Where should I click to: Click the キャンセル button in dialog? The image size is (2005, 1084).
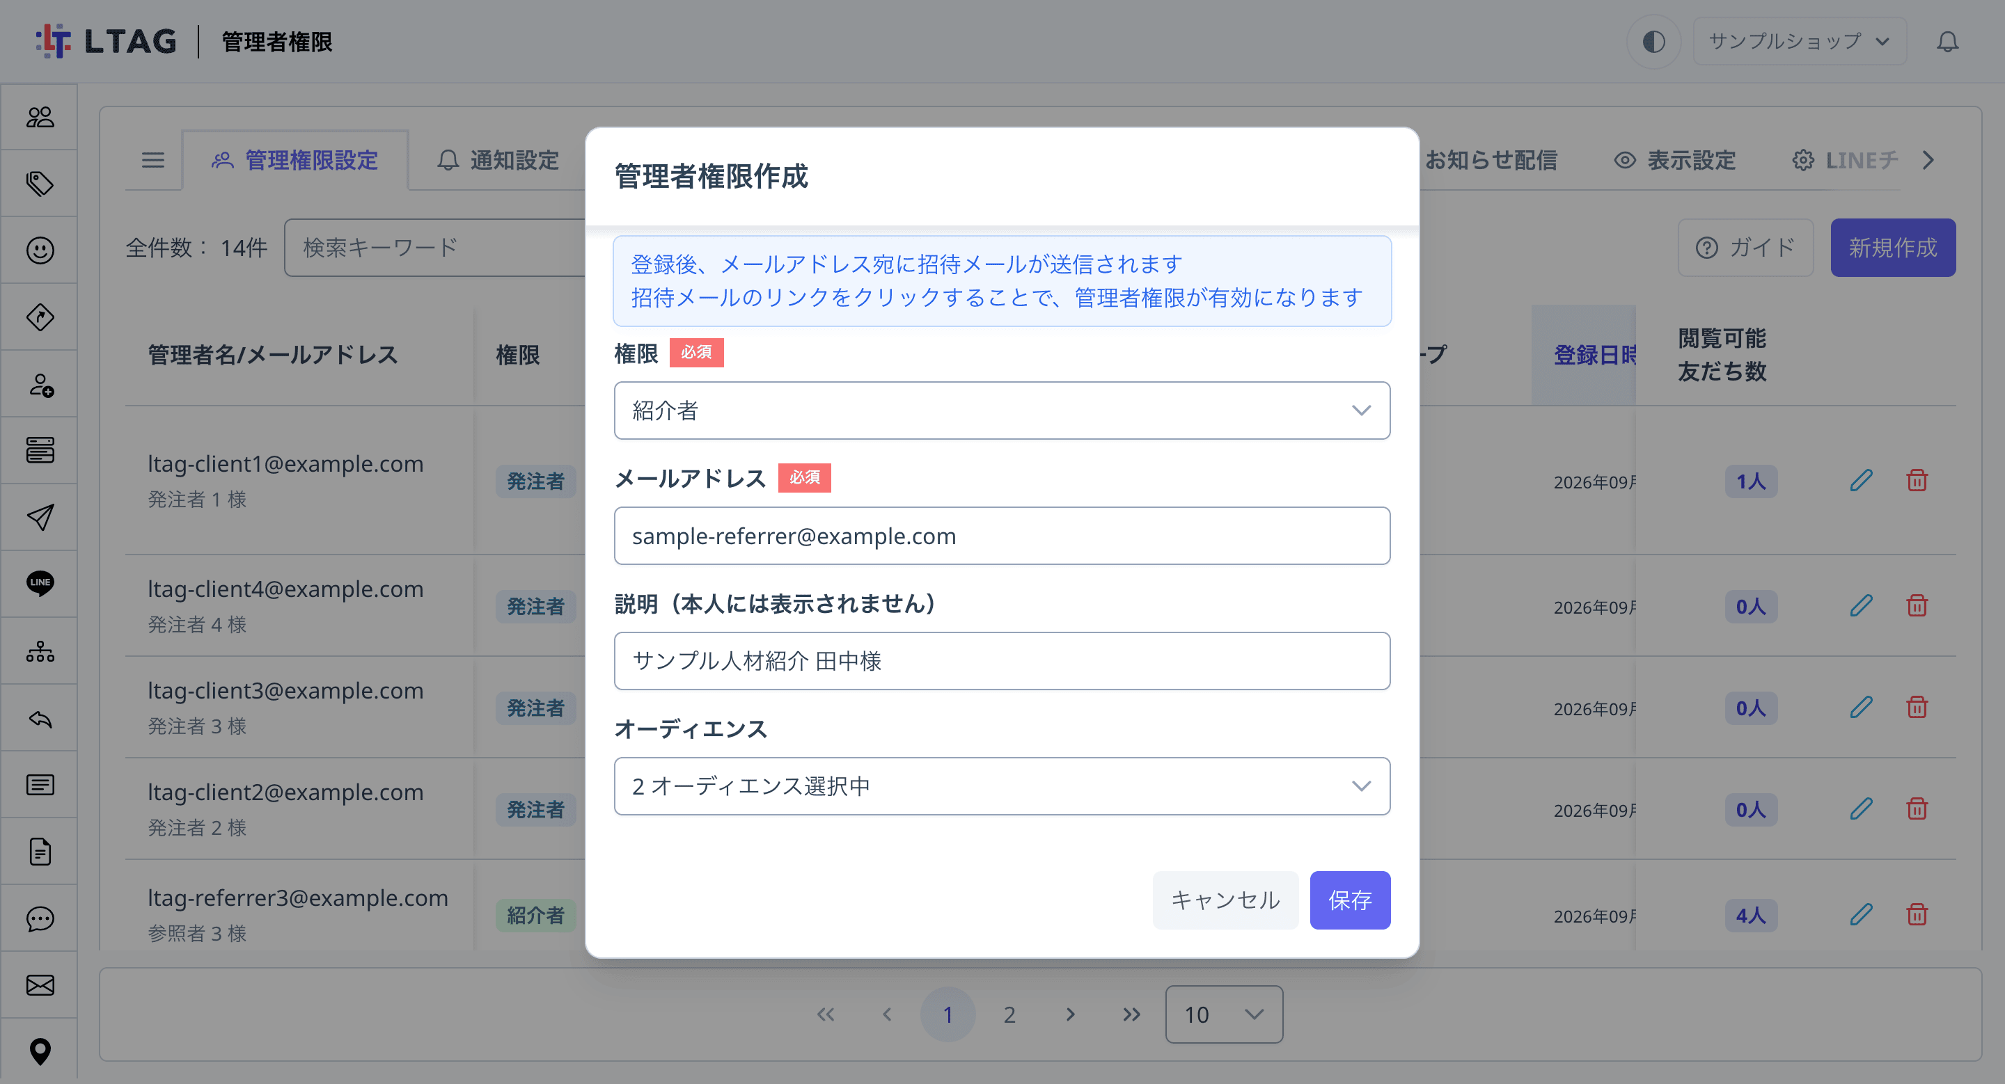pos(1225,900)
